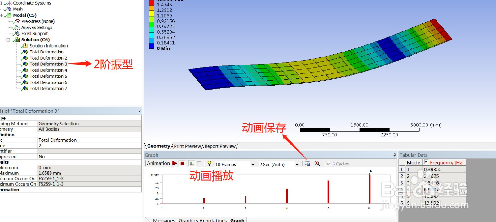Select Total Deformation 3 in the tree
This screenshot has height=222, width=496.
[48, 64]
